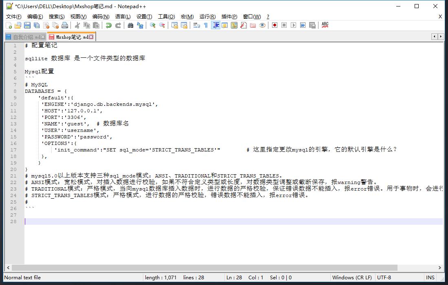Screen dimensions: 448x285
Task: Select the Redo arrow icon
Action: (x=118, y=25)
